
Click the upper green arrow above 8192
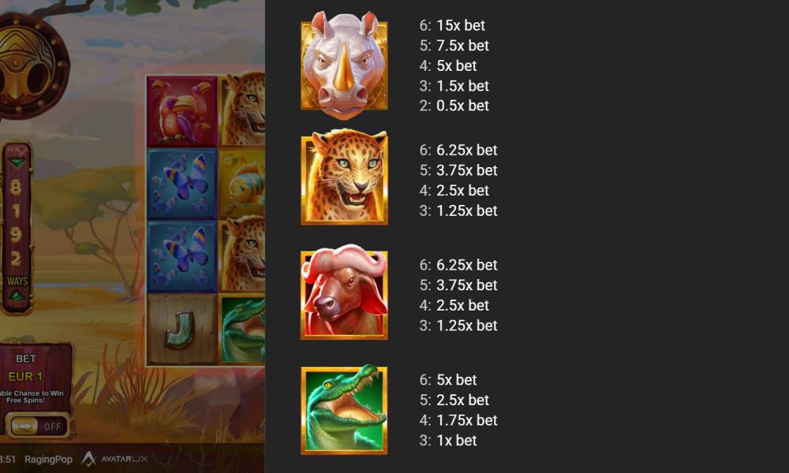[x=17, y=163]
